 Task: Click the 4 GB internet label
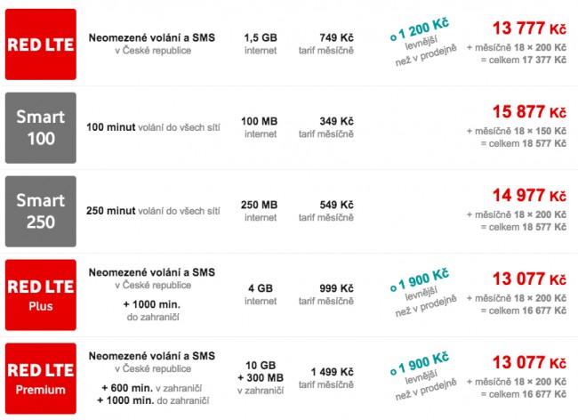click(261, 295)
